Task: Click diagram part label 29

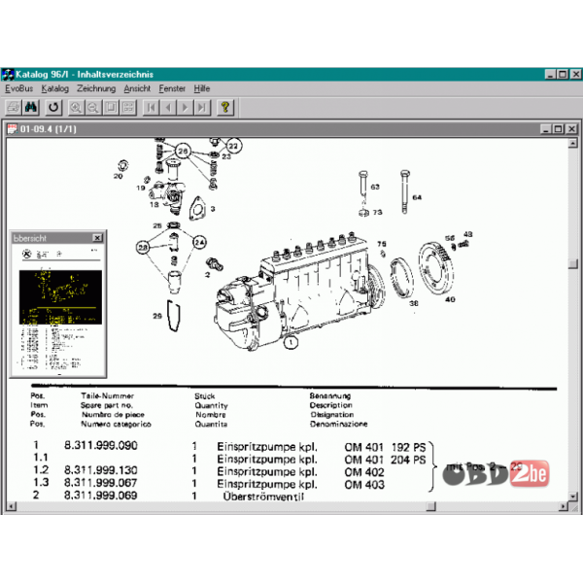Action: pos(157,316)
